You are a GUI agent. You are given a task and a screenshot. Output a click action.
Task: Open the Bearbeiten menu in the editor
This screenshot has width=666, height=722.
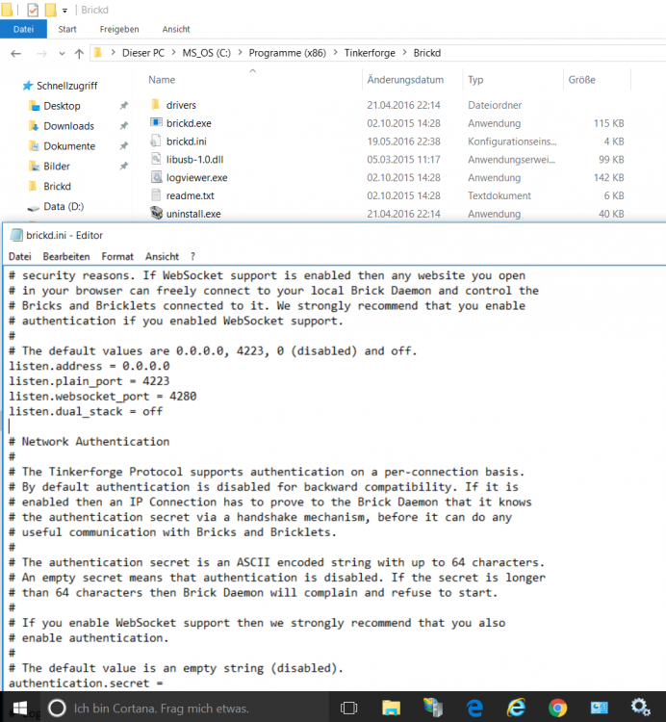coord(66,257)
